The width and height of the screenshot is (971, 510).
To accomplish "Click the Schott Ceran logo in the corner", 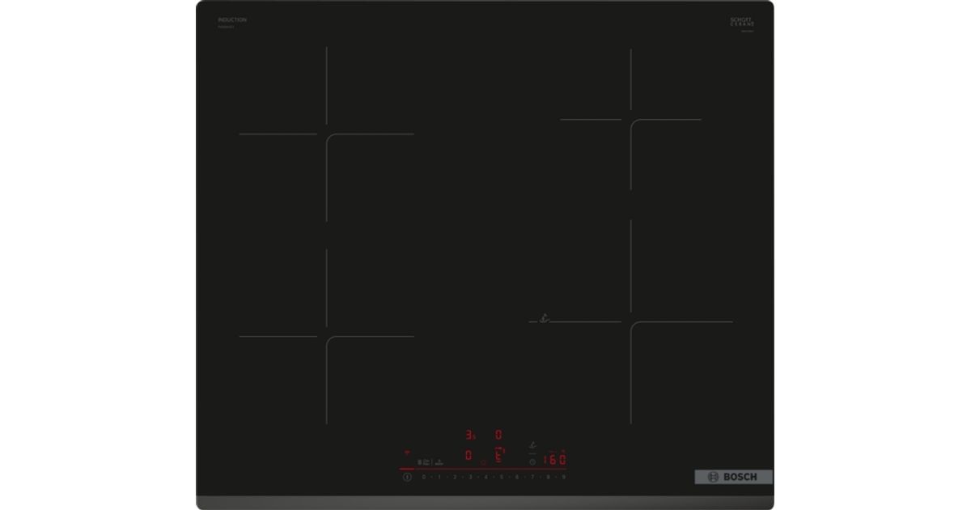I will coord(741,23).
